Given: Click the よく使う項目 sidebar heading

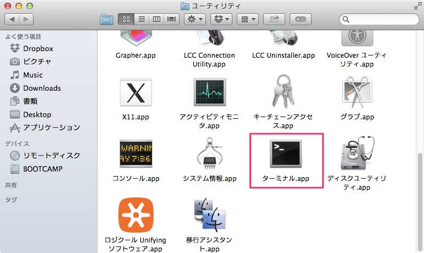Looking at the screenshot, I should coord(23,37).
